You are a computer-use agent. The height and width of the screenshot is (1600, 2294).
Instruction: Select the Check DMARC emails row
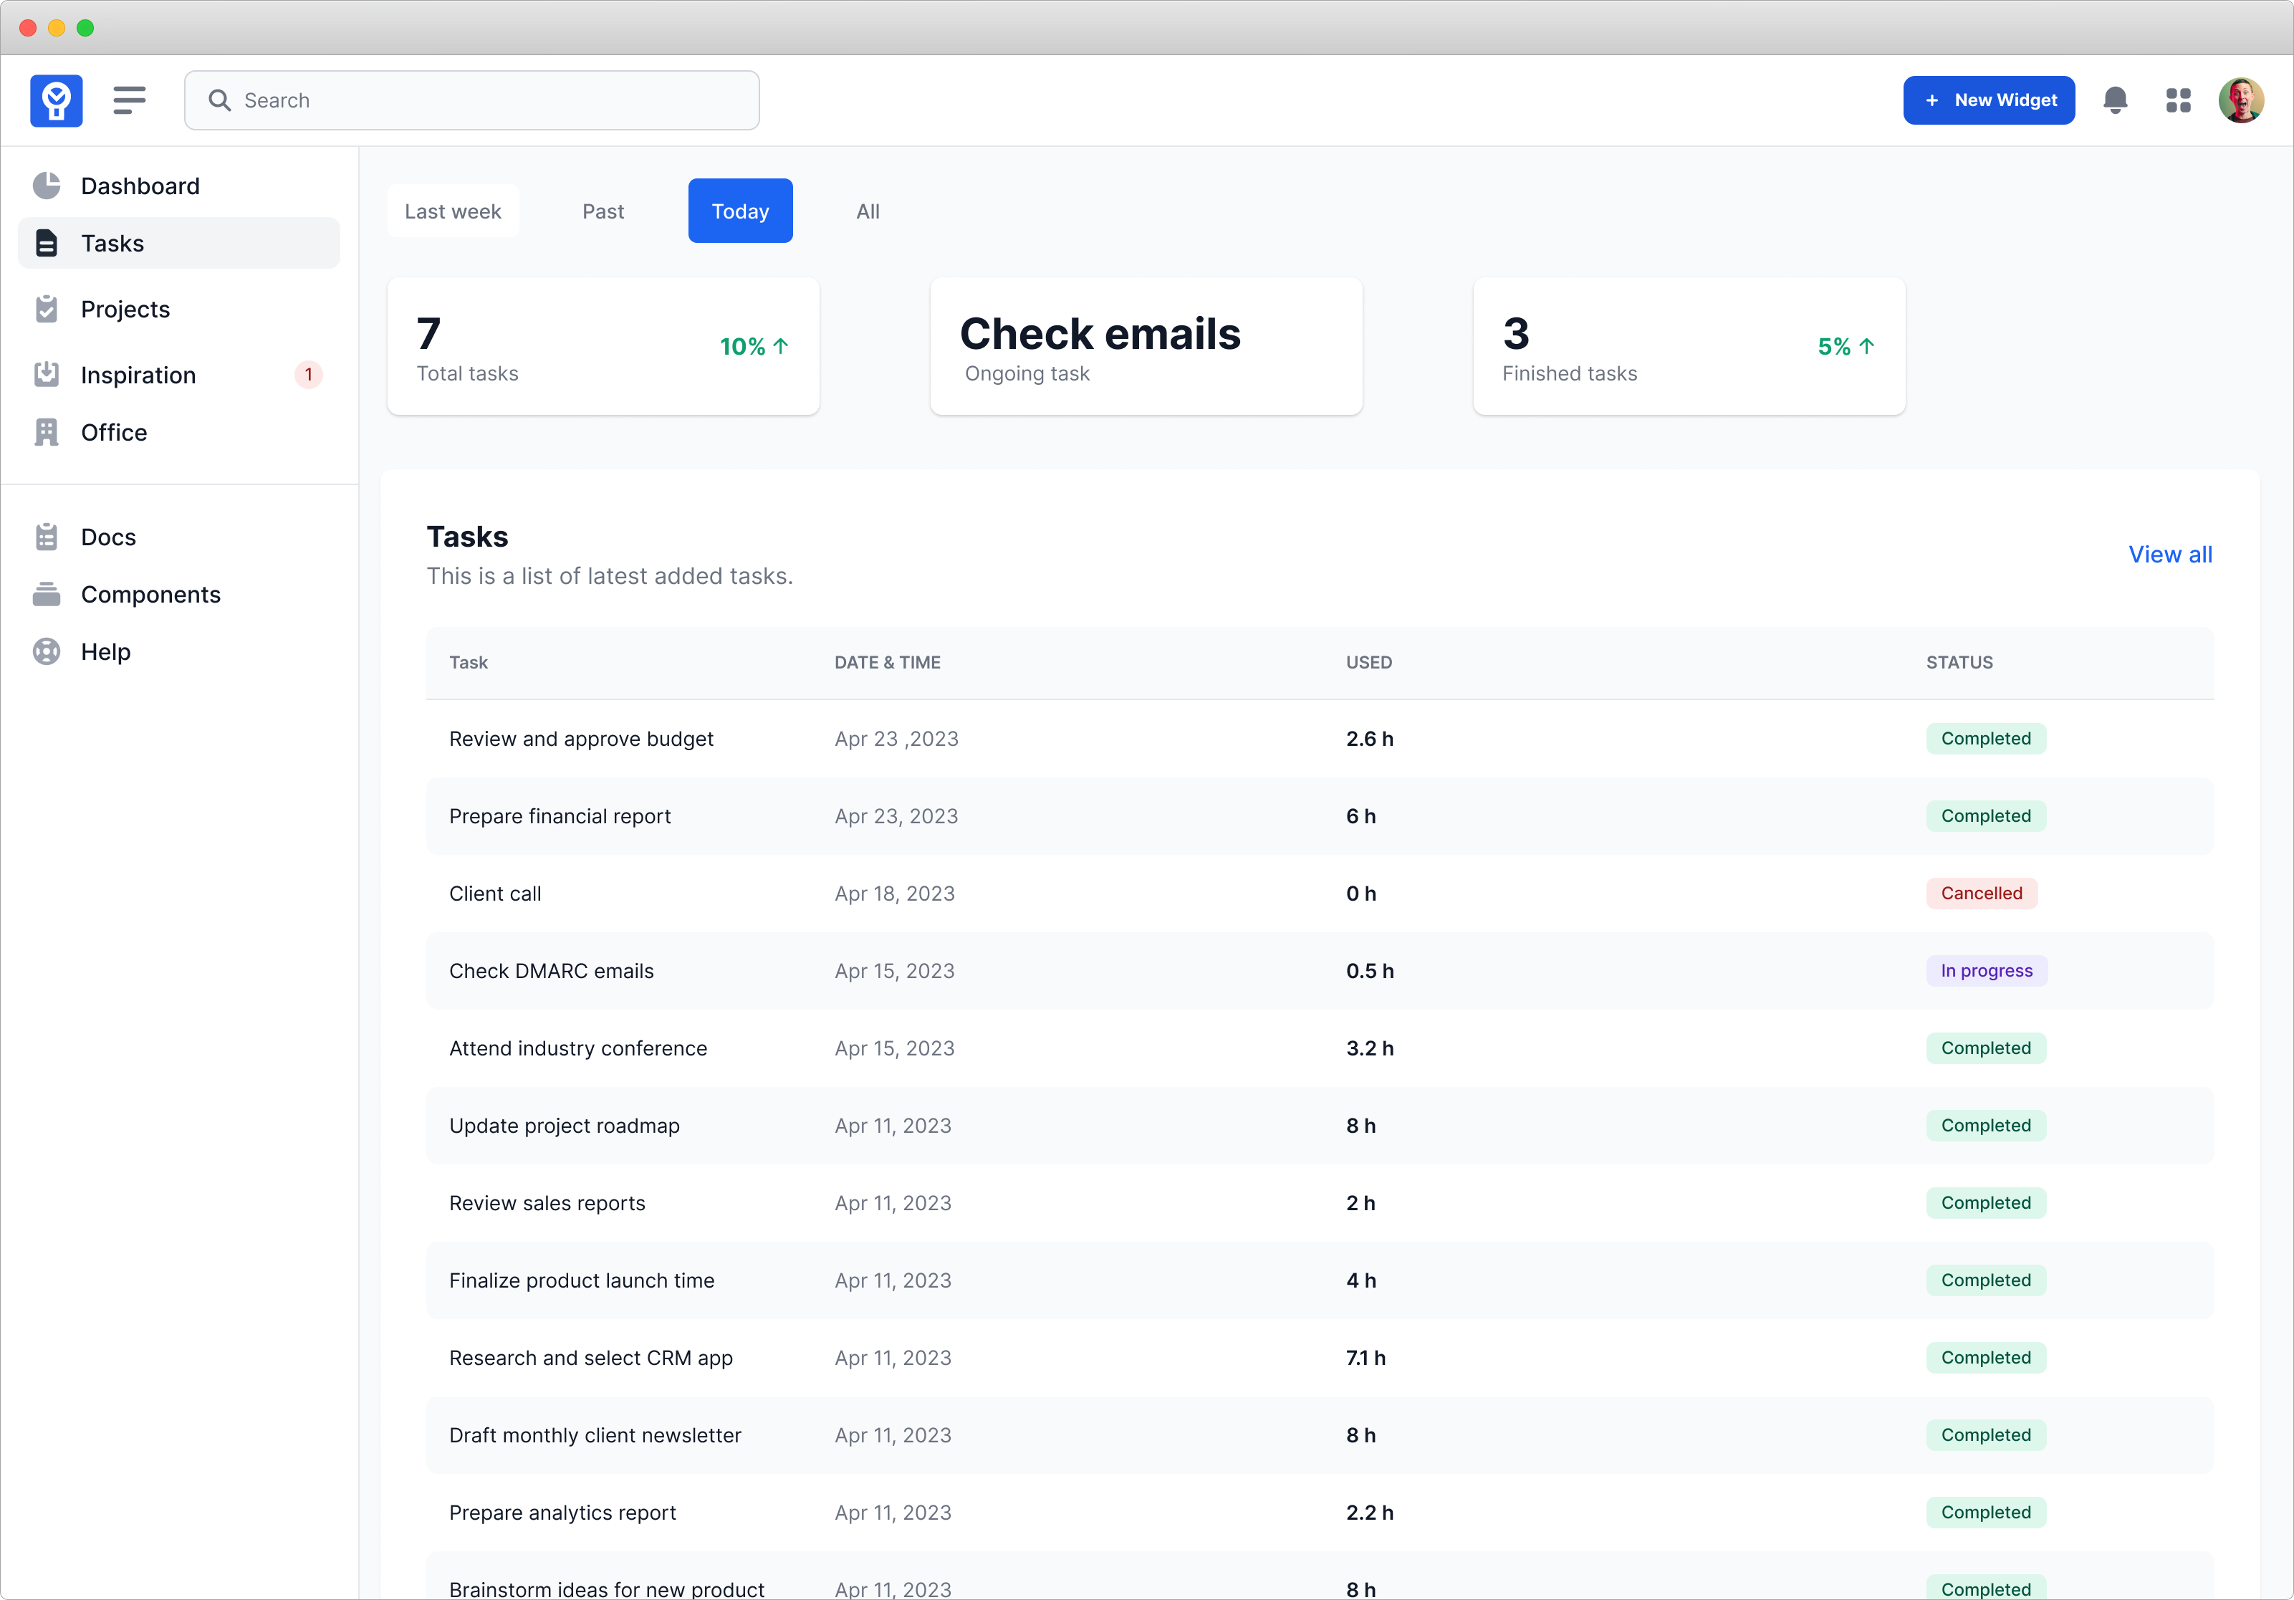click(550, 972)
